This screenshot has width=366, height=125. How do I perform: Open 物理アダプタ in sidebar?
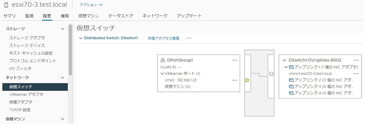21,102
